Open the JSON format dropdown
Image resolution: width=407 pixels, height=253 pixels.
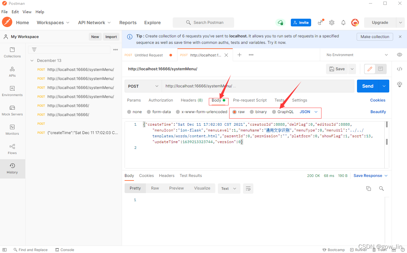click(x=309, y=112)
